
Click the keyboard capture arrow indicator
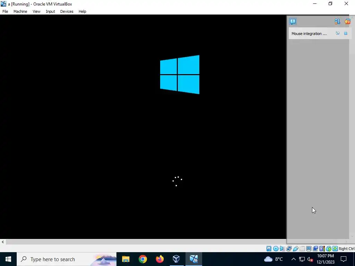335,249
